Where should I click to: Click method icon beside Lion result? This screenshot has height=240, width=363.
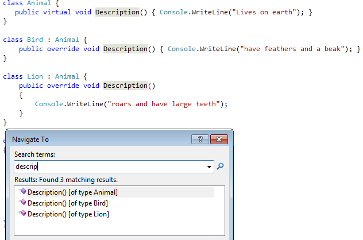pyautogui.click(x=22, y=213)
